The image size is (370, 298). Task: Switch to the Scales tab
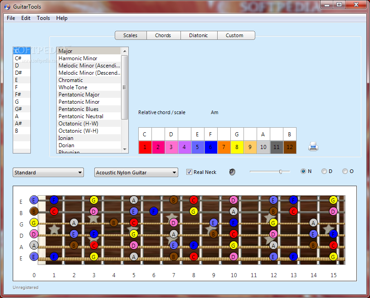pyautogui.click(x=131, y=35)
